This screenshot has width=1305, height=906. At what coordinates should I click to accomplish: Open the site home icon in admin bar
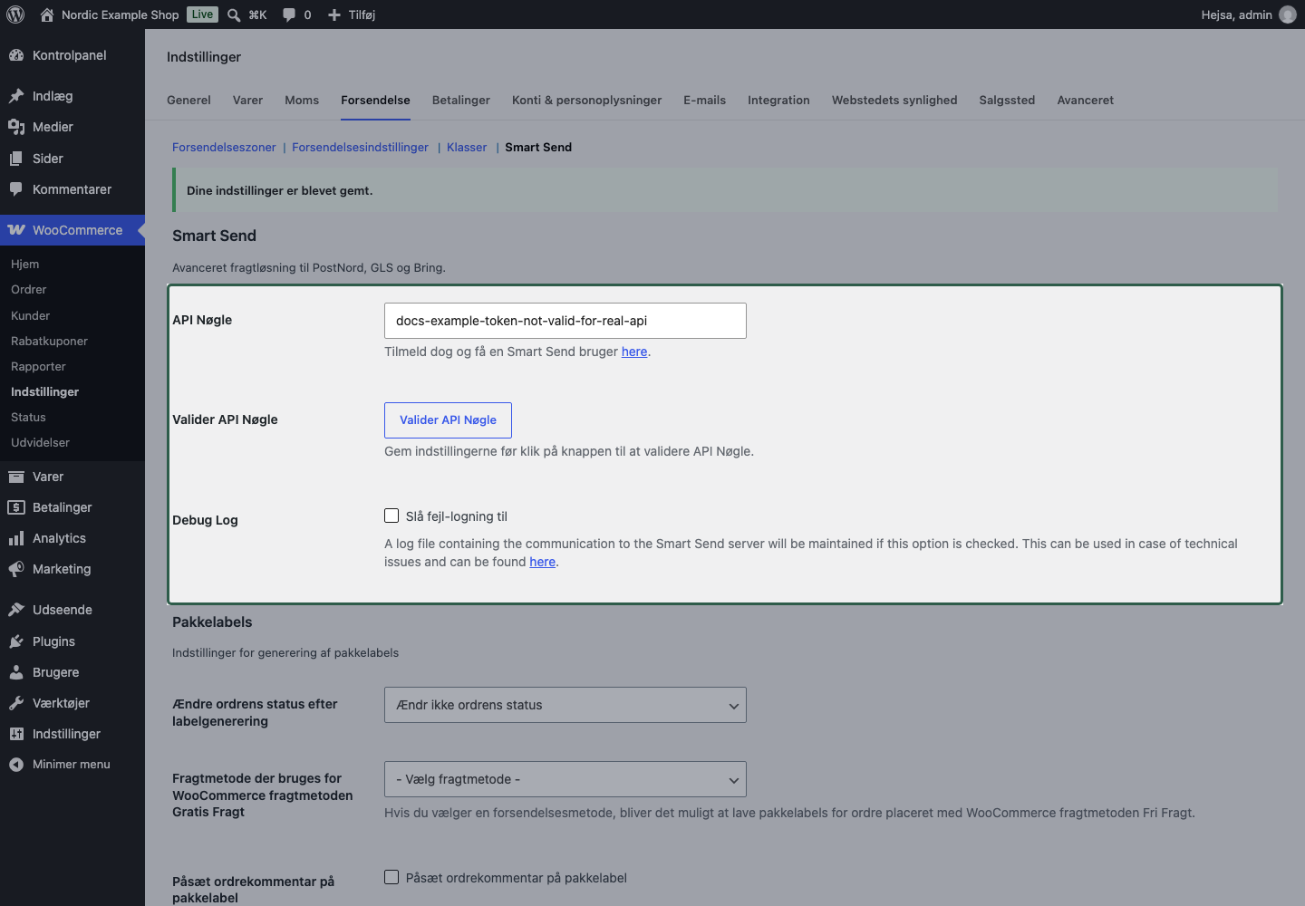[x=47, y=14]
